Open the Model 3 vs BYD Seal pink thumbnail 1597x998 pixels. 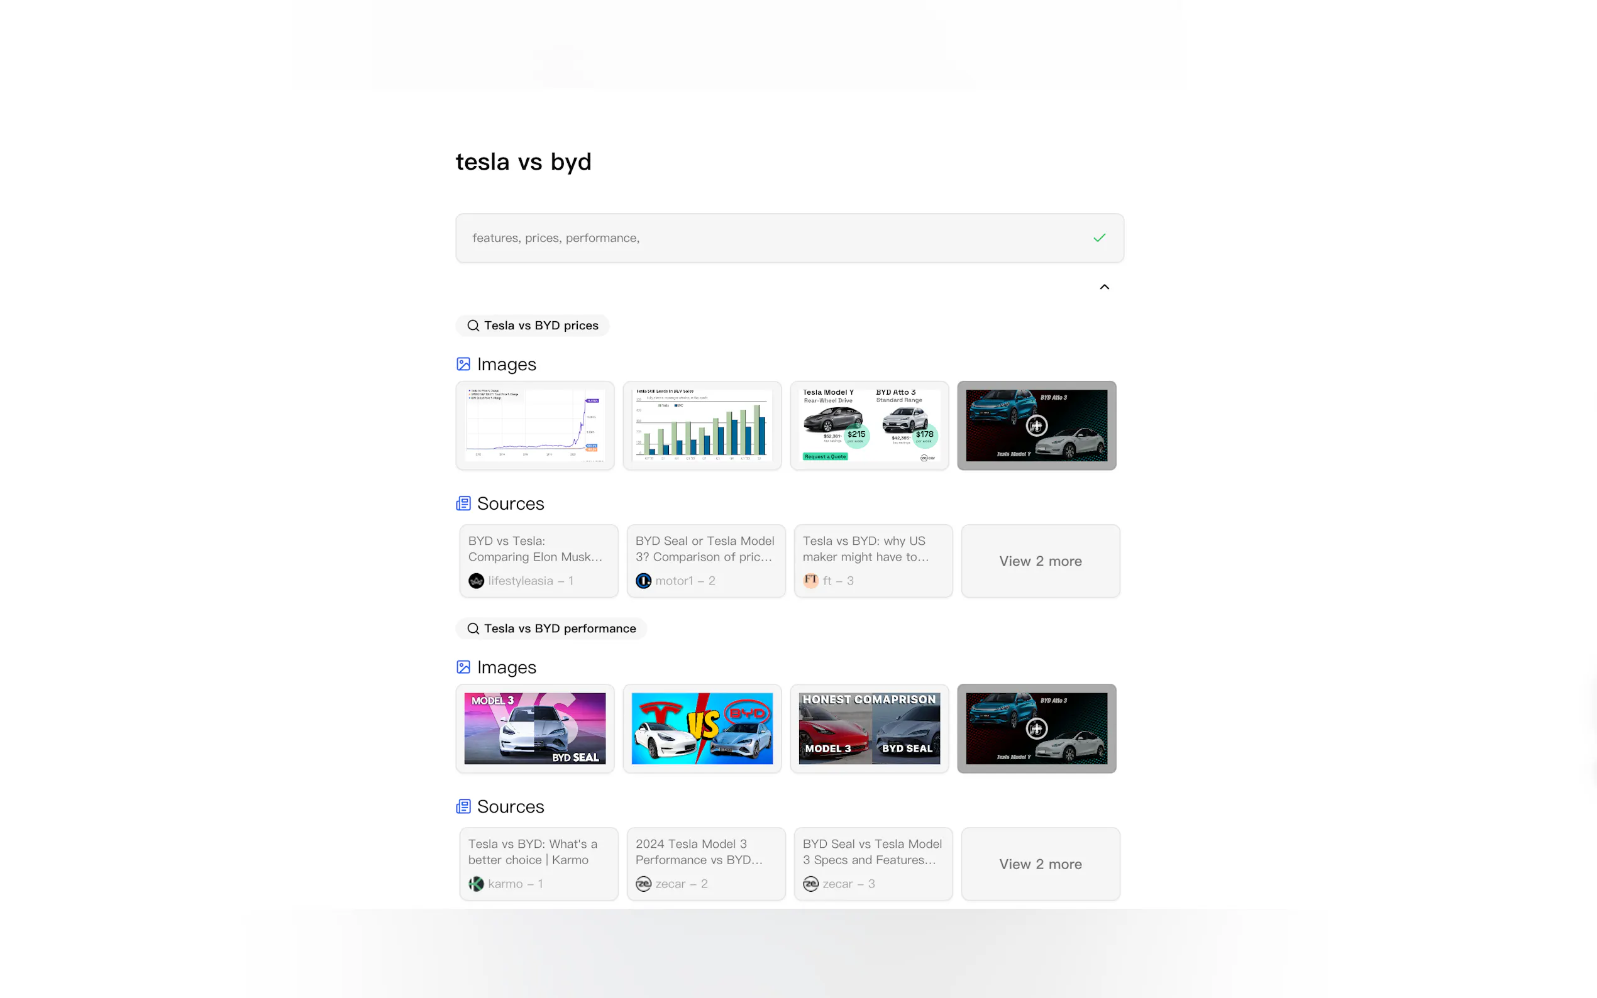[535, 728]
